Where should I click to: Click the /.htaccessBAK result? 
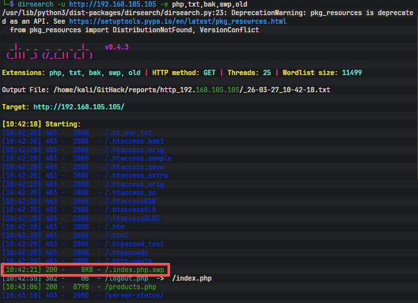click(131, 201)
